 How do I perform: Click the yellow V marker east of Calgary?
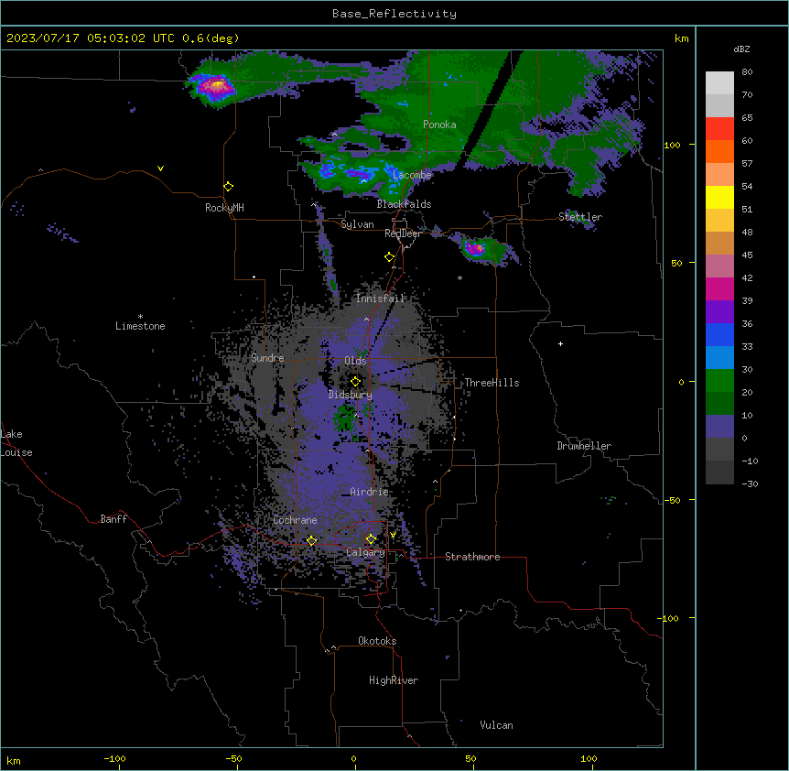click(x=393, y=535)
